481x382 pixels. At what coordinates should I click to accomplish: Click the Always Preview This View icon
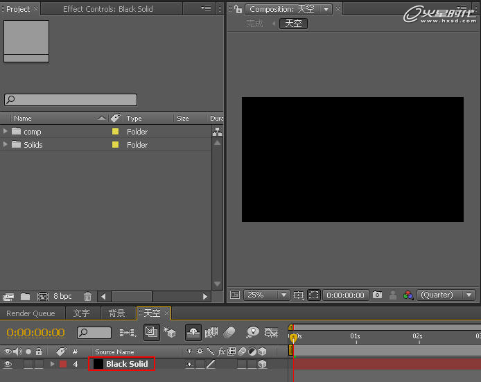point(235,295)
